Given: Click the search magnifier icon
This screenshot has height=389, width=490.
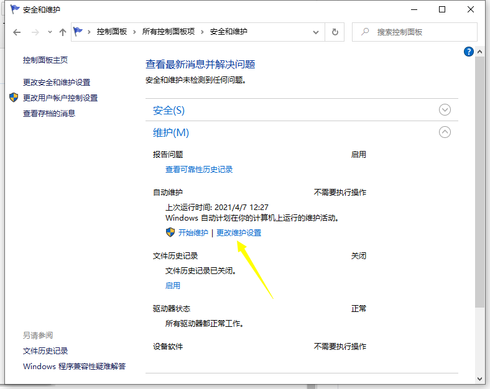Looking at the screenshot, I should (365, 32).
